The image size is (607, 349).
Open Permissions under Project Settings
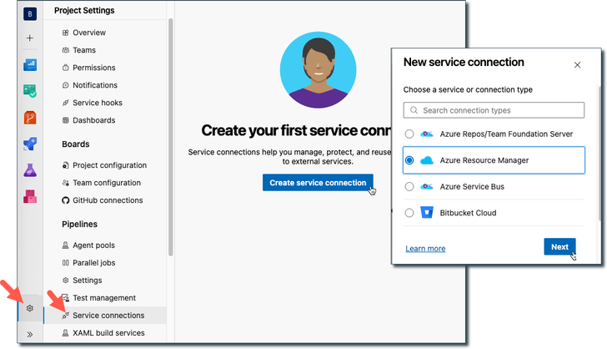coord(93,68)
